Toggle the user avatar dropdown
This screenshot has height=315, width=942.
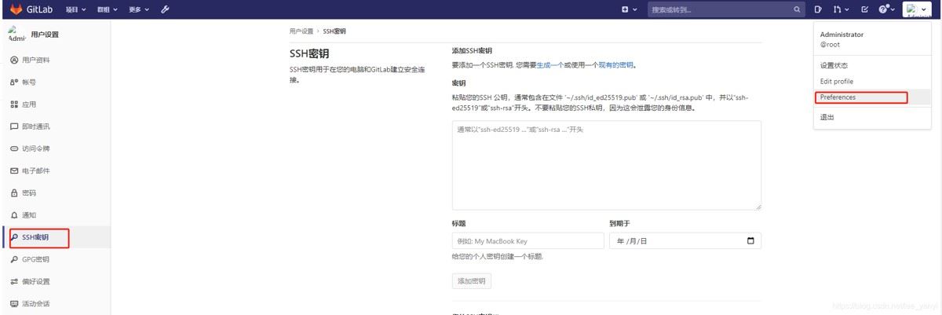point(916,9)
